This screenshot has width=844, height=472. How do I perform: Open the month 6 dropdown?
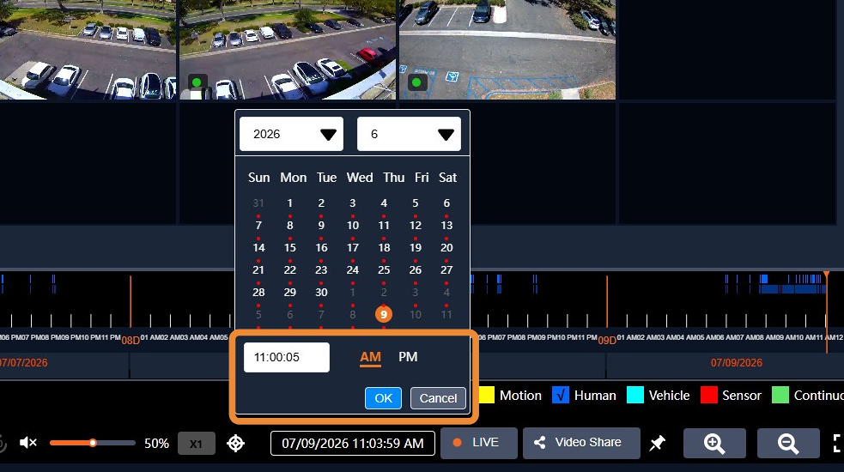coord(409,134)
